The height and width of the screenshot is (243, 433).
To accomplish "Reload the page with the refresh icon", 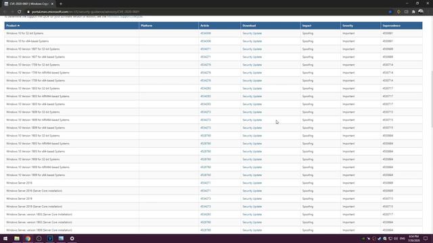I will [20, 12].
